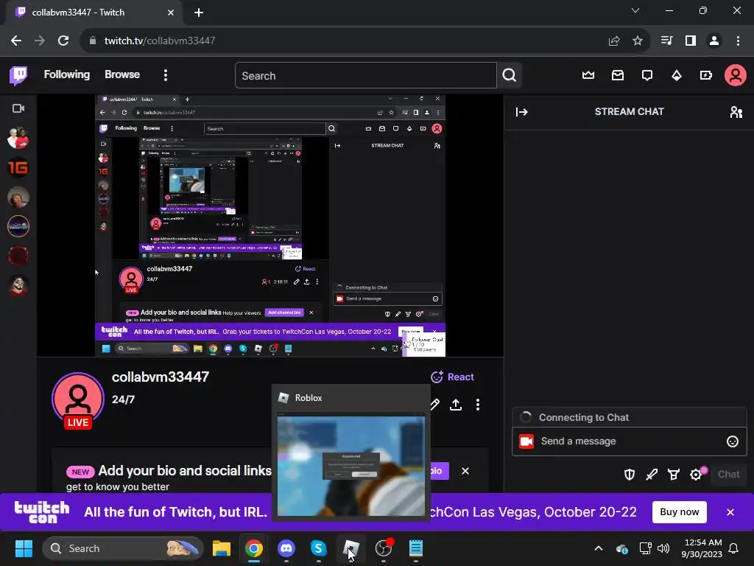The image size is (754, 566).
Task: Click the Chat send button
Action: [728, 474]
